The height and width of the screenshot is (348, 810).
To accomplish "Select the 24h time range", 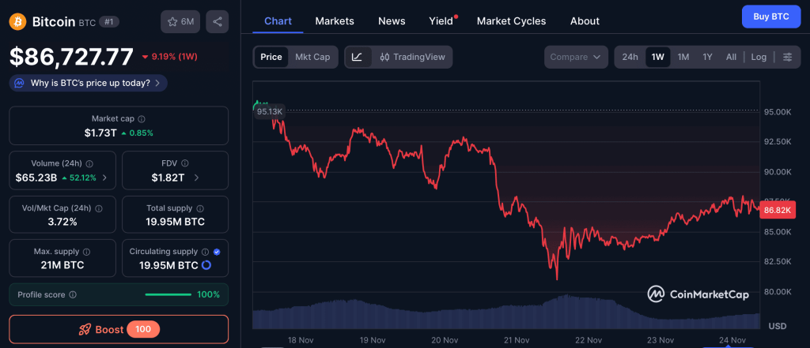I will click(630, 57).
